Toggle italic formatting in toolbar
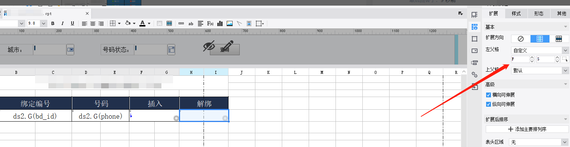The width and height of the screenshot is (570, 147). click(x=63, y=24)
